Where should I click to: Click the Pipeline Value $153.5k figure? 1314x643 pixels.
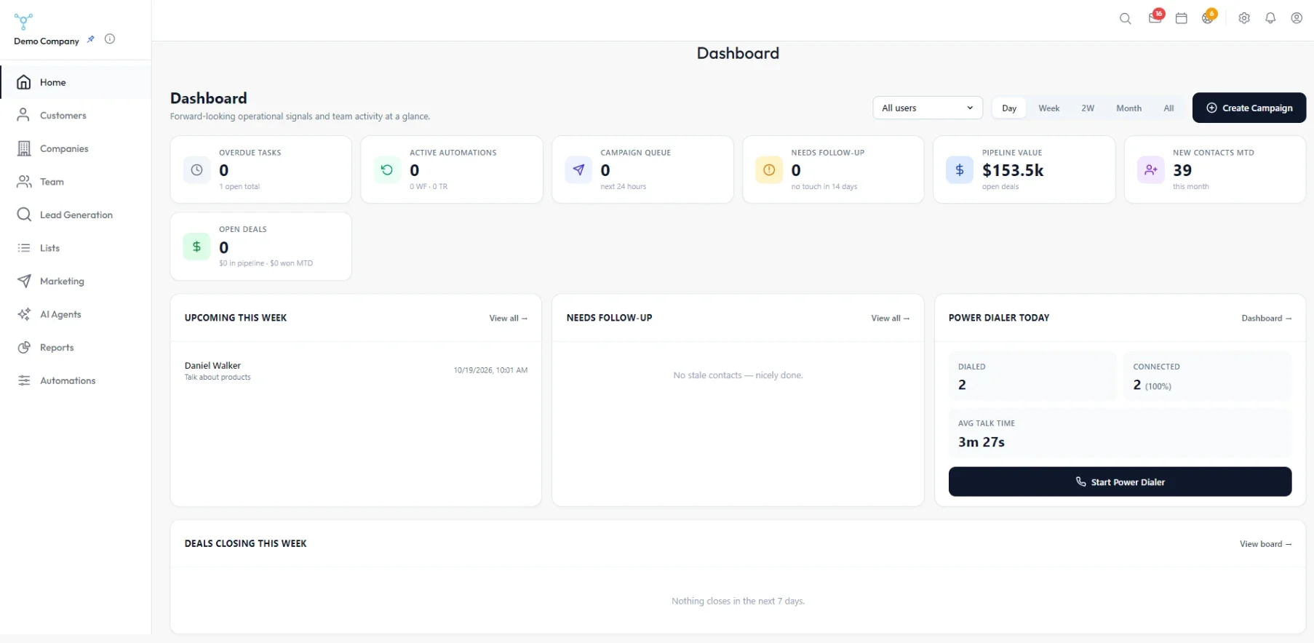coord(1013,170)
